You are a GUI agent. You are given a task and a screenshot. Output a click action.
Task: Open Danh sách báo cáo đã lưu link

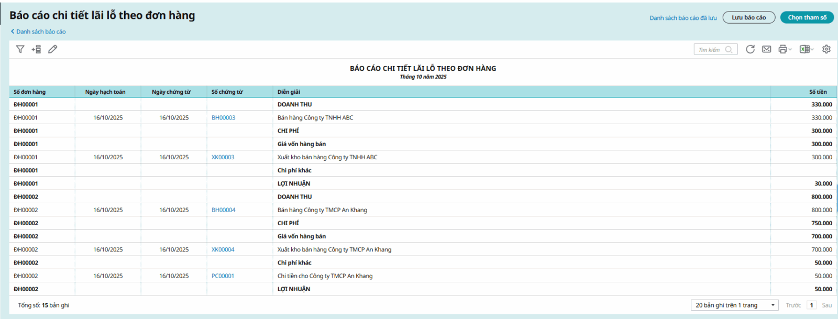(x=683, y=18)
